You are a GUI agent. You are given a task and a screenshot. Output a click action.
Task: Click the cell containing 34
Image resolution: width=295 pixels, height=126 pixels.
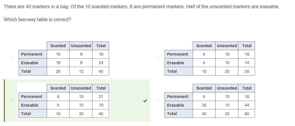204,105
